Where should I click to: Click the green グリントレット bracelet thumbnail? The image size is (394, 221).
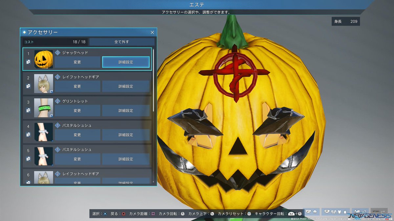pos(43,108)
